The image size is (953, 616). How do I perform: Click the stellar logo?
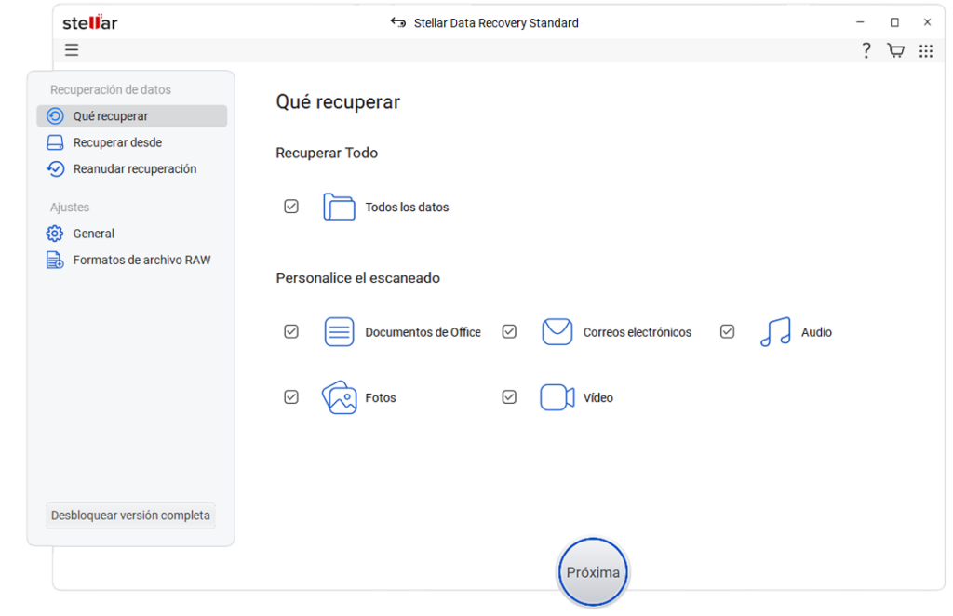pos(90,22)
